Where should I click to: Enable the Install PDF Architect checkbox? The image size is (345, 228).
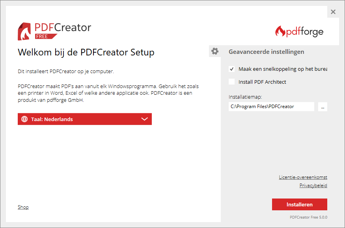[x=232, y=82]
